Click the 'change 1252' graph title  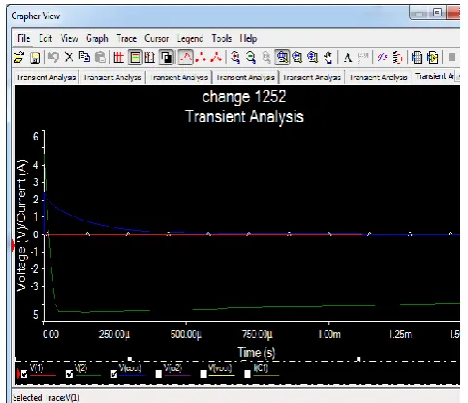(244, 96)
